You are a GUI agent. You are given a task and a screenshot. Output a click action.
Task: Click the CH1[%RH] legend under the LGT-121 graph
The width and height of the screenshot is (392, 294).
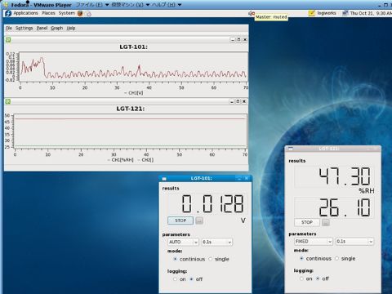pyautogui.click(x=120, y=160)
